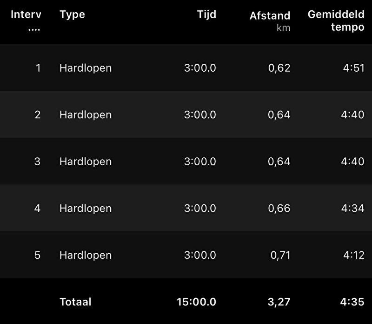Select the 15:00.0 total time

196,302
